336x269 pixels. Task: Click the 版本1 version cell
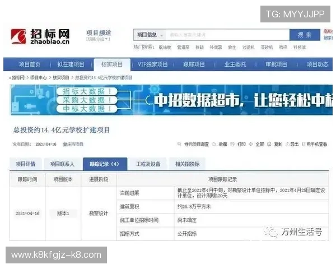click(63, 214)
